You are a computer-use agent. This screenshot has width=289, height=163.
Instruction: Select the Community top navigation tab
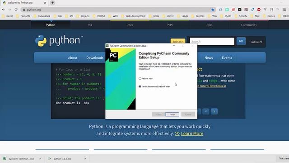249,25
